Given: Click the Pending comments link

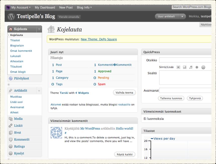Looking at the screenshot, I should 103,78.
